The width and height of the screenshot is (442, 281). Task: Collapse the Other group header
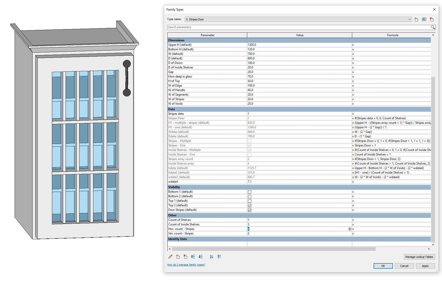pyautogui.click(x=299, y=215)
